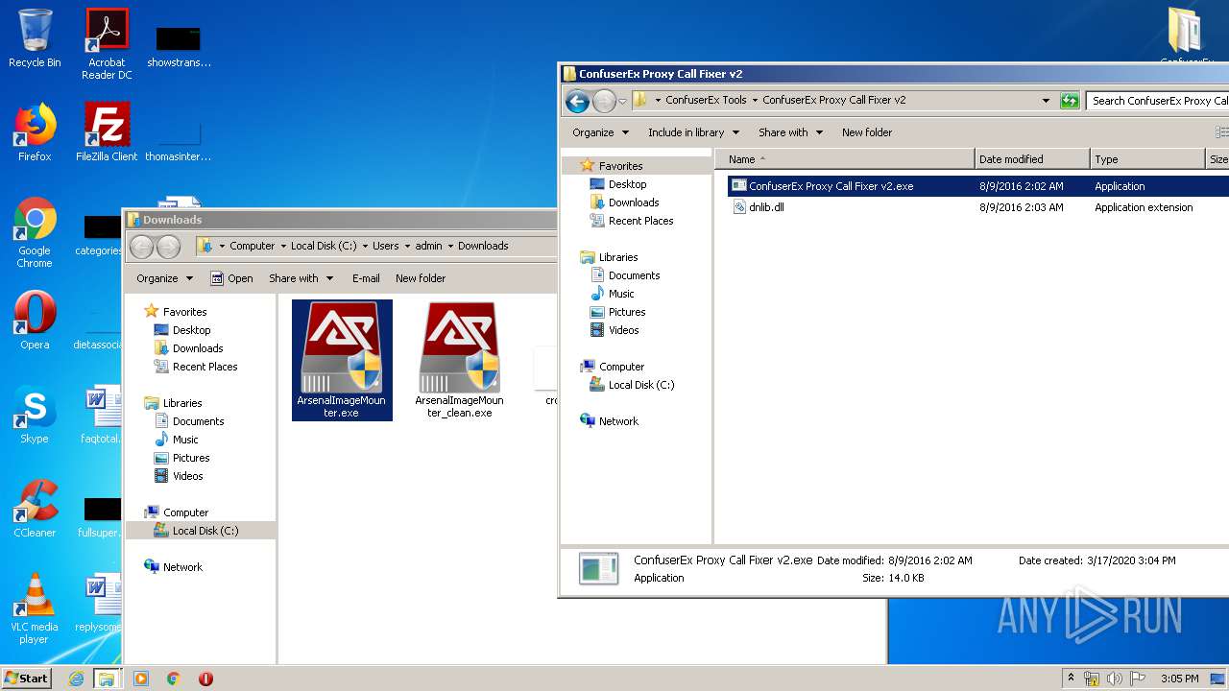The height and width of the screenshot is (691, 1229).
Task: Focus the Search ConfuserEx Proxy field
Action: [1158, 100]
